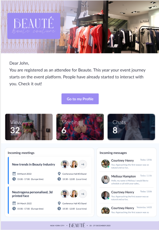Click location pin icon in Neutrogena meeting
The width and height of the screenshot is (159, 230).
click(59, 203)
